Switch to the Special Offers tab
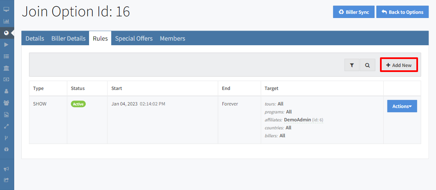Viewport: 436px width, 190px height. (134, 39)
